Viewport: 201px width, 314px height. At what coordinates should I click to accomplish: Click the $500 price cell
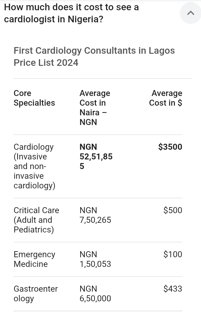(173, 210)
